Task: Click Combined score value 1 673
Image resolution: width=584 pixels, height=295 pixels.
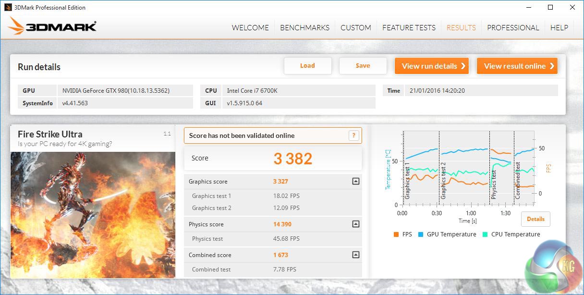Action: [x=280, y=255]
